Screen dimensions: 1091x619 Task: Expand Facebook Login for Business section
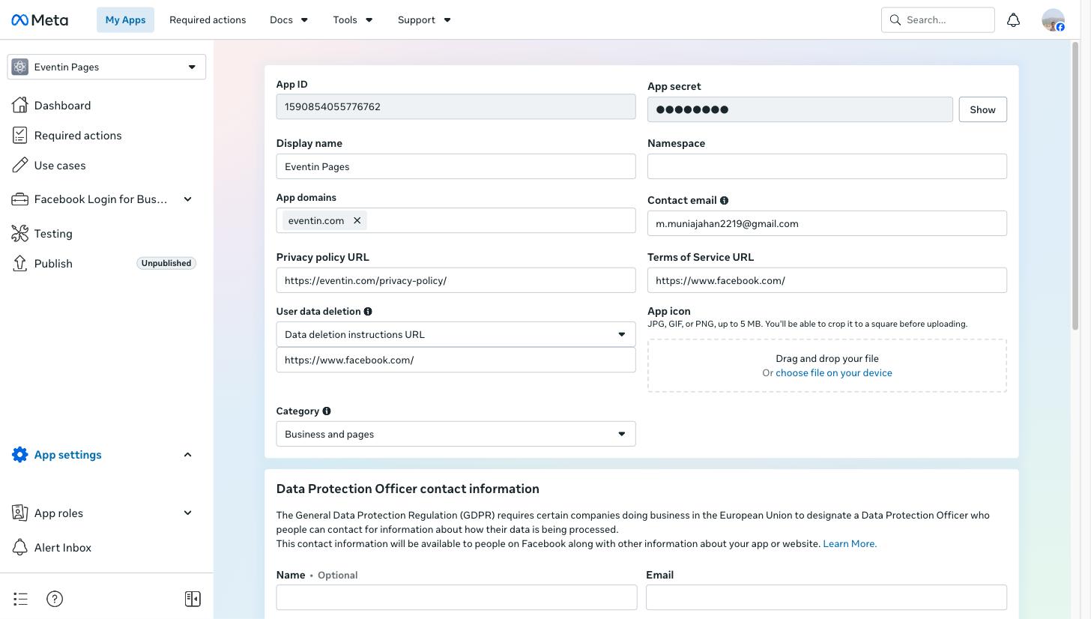pos(187,199)
